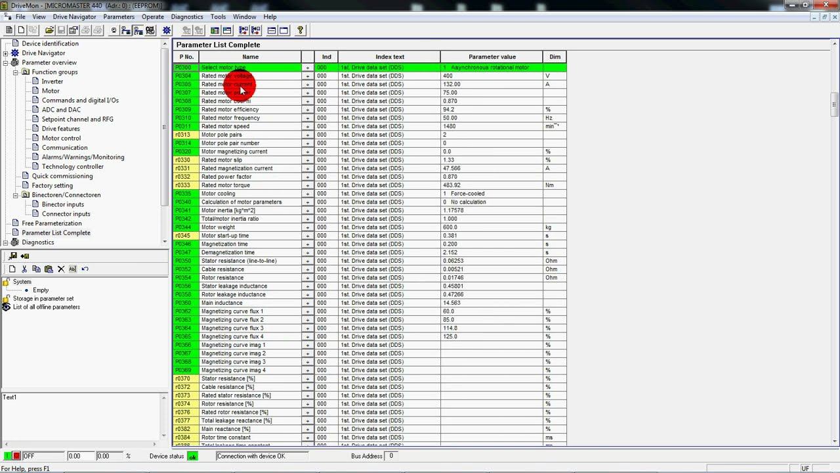Click the green I start button in status bar
This screenshot has width=840, height=473.
pos(7,456)
